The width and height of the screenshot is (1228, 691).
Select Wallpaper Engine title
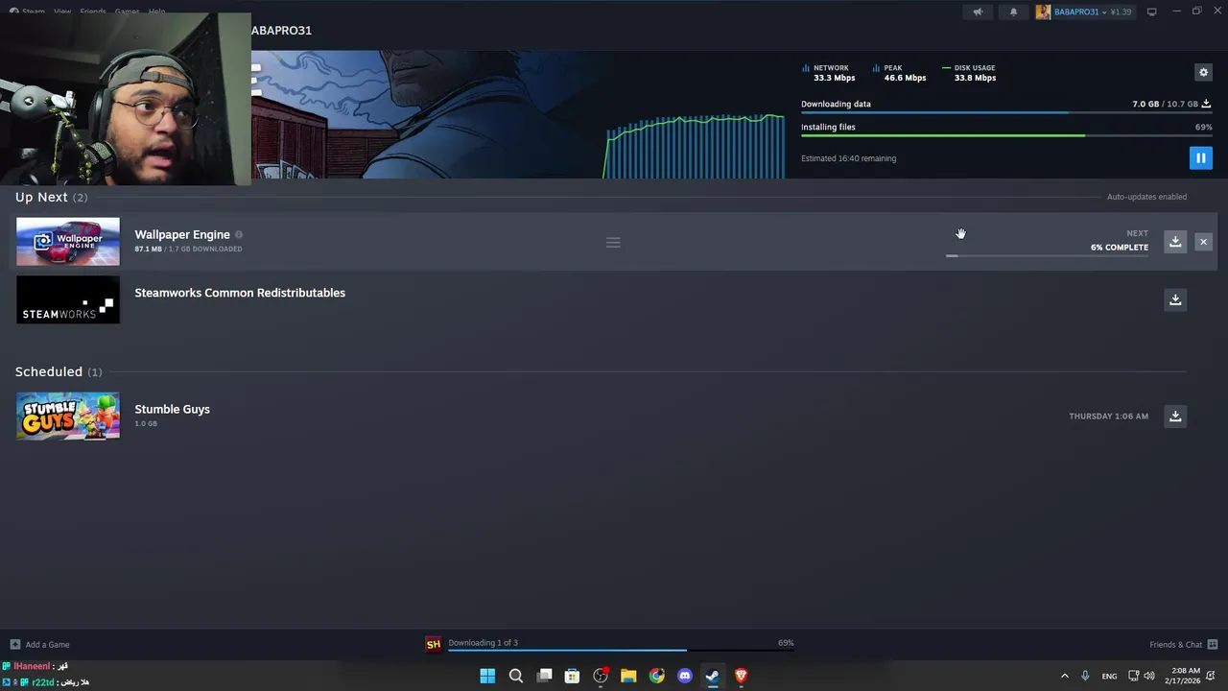pos(182,234)
